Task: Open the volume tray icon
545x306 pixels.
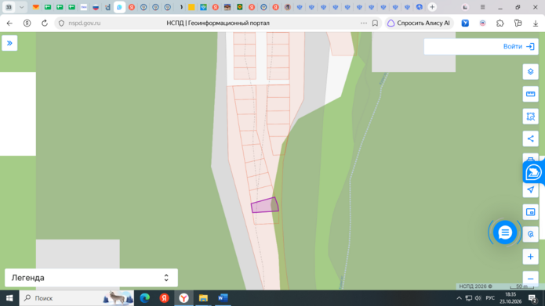Action: 478,298
